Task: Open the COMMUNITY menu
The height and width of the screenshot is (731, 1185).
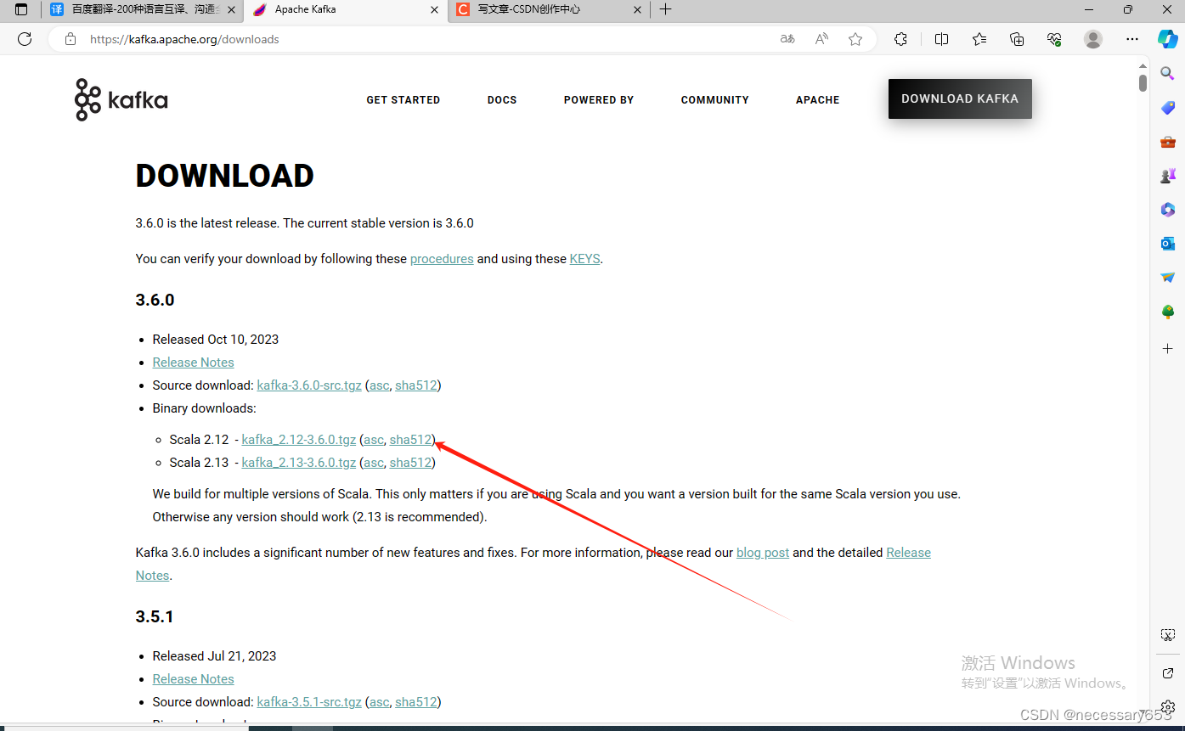Action: coord(715,100)
